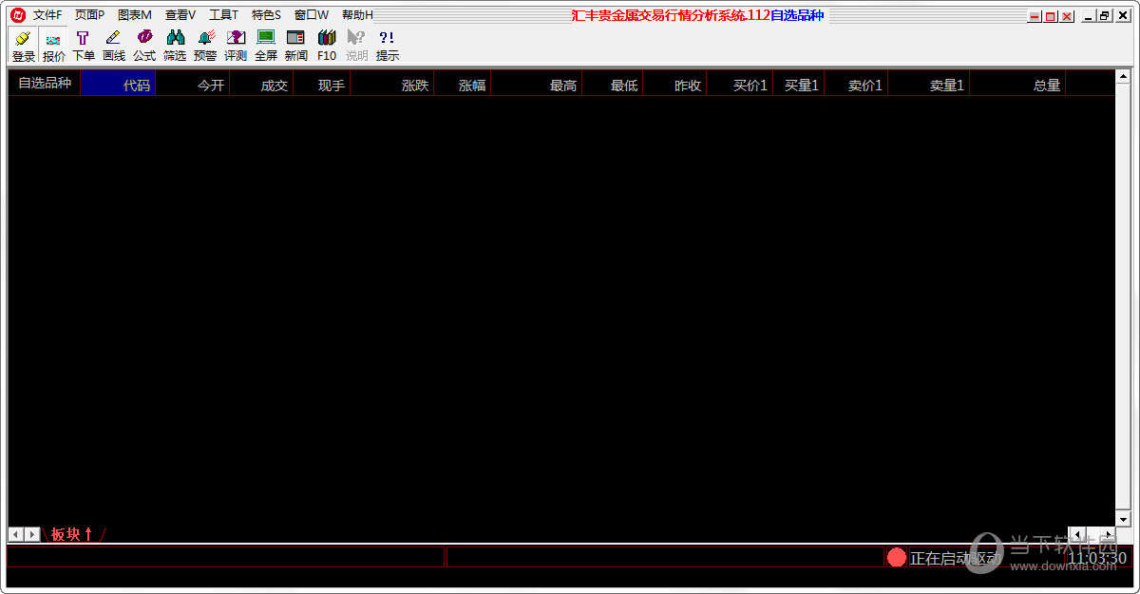Viewport: 1140px width, 594px height.
Task: Open the 新闻 news panel
Action: click(x=296, y=45)
